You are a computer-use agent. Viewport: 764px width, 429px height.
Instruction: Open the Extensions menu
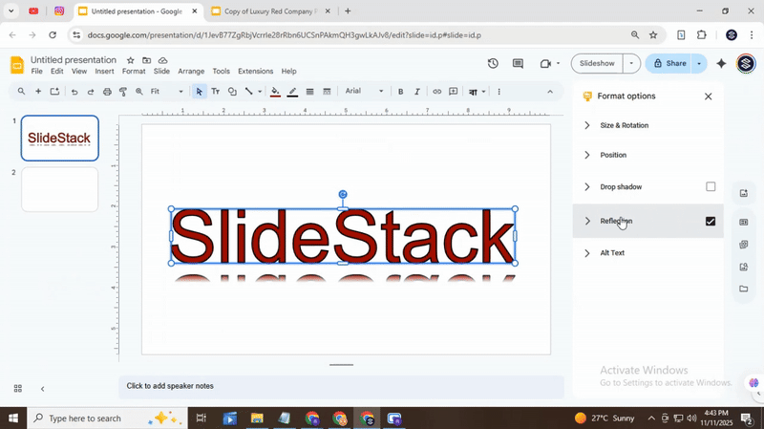click(255, 72)
